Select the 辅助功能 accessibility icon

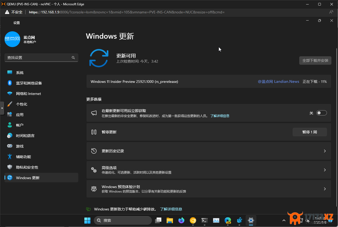coord(10,157)
